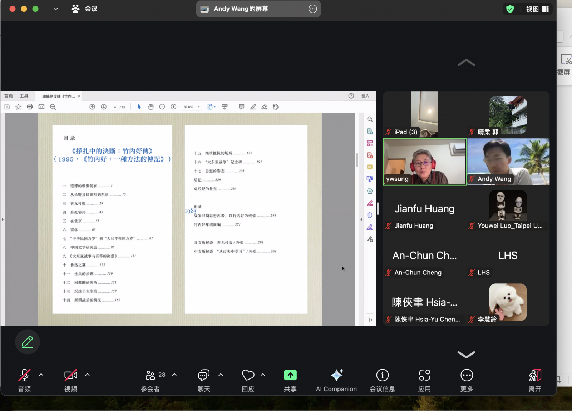
Task: Click the encryption shield icon
Action: (510, 9)
